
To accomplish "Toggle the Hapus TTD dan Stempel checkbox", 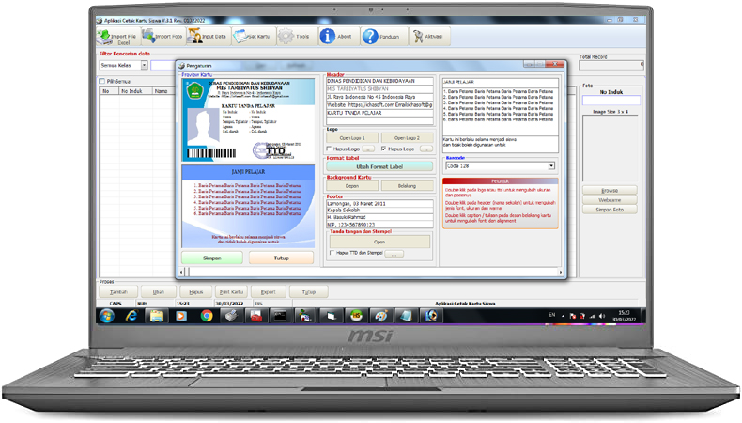I will tap(331, 253).
